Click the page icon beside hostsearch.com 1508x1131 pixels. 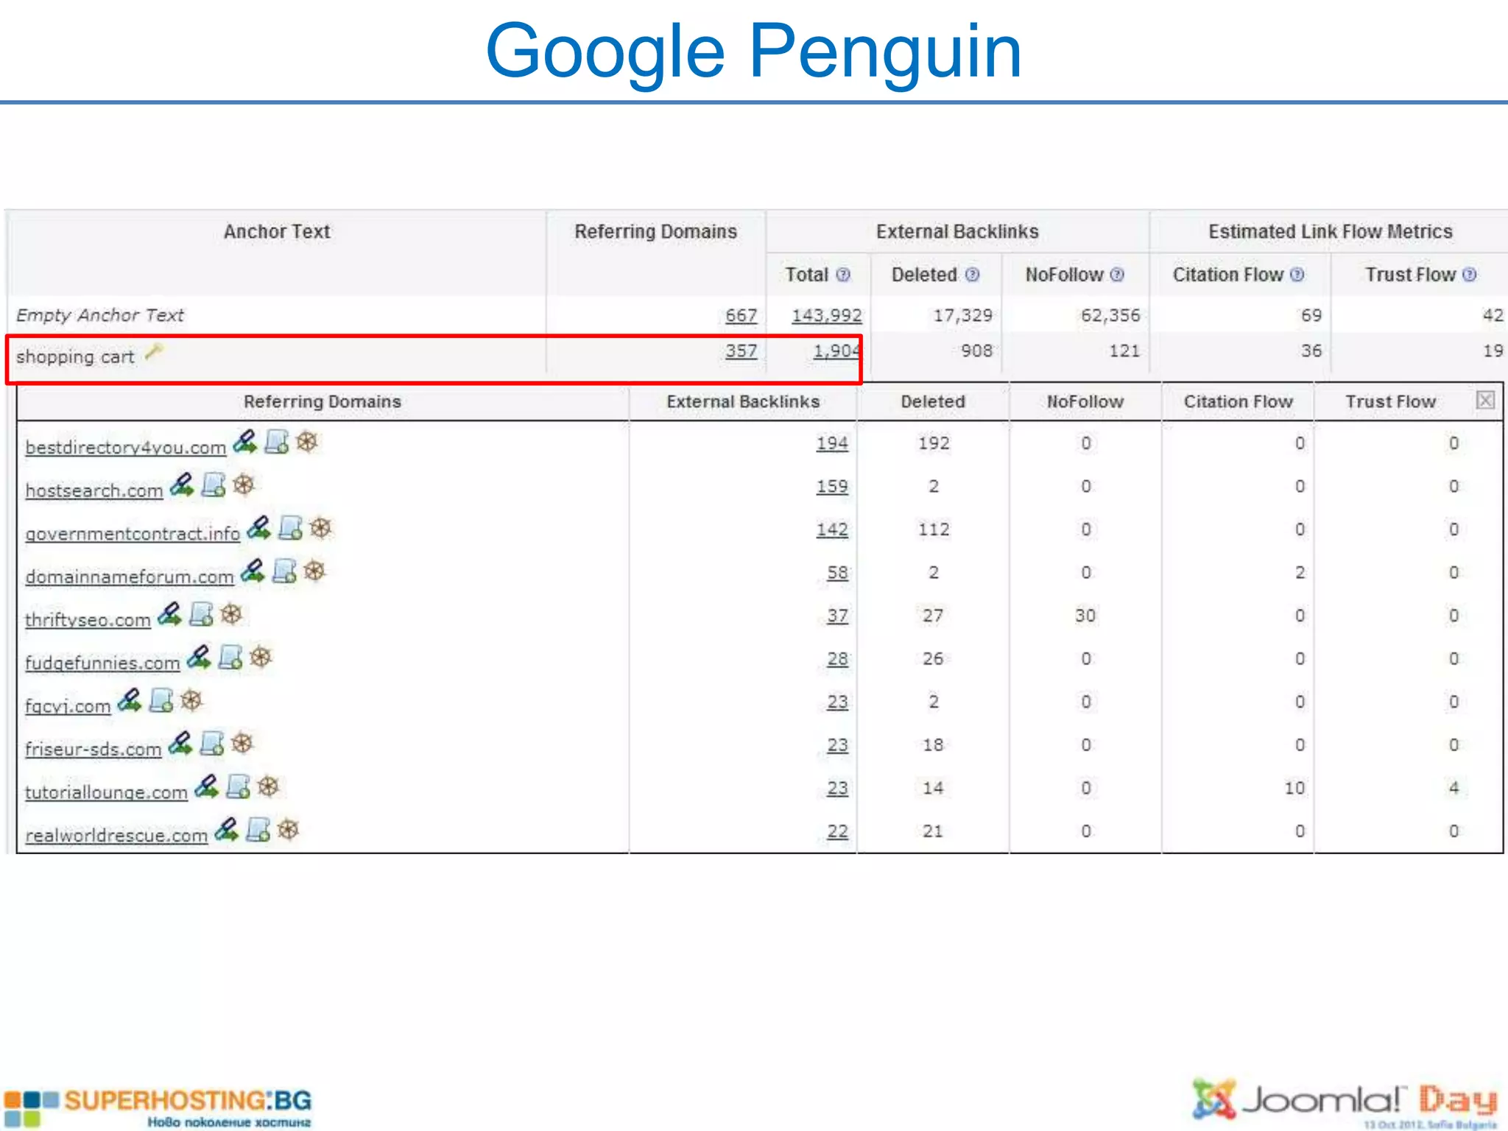pos(214,485)
